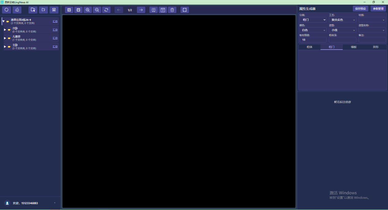Click the 板材厚度 input field showing 18

(313, 40)
